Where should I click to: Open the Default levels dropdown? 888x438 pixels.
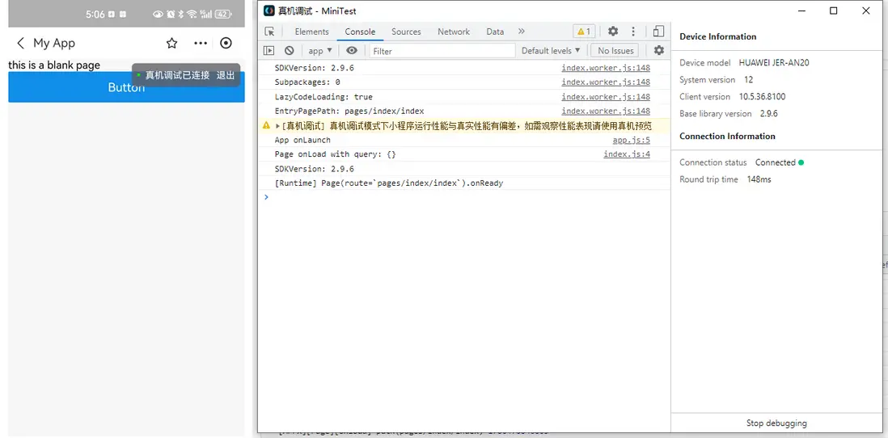[x=551, y=50]
